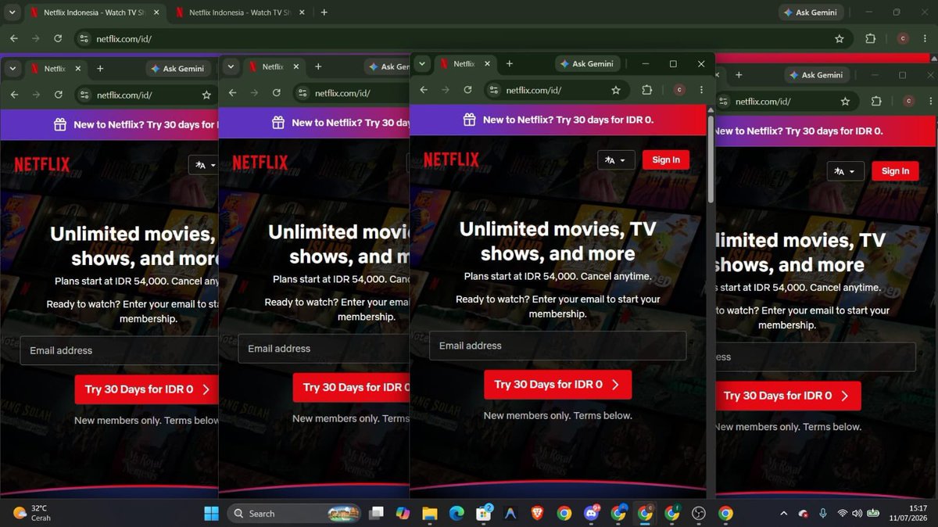The height and width of the screenshot is (527, 938).
Task: Open tab search chevron in second-from-left window
Action: (230, 67)
